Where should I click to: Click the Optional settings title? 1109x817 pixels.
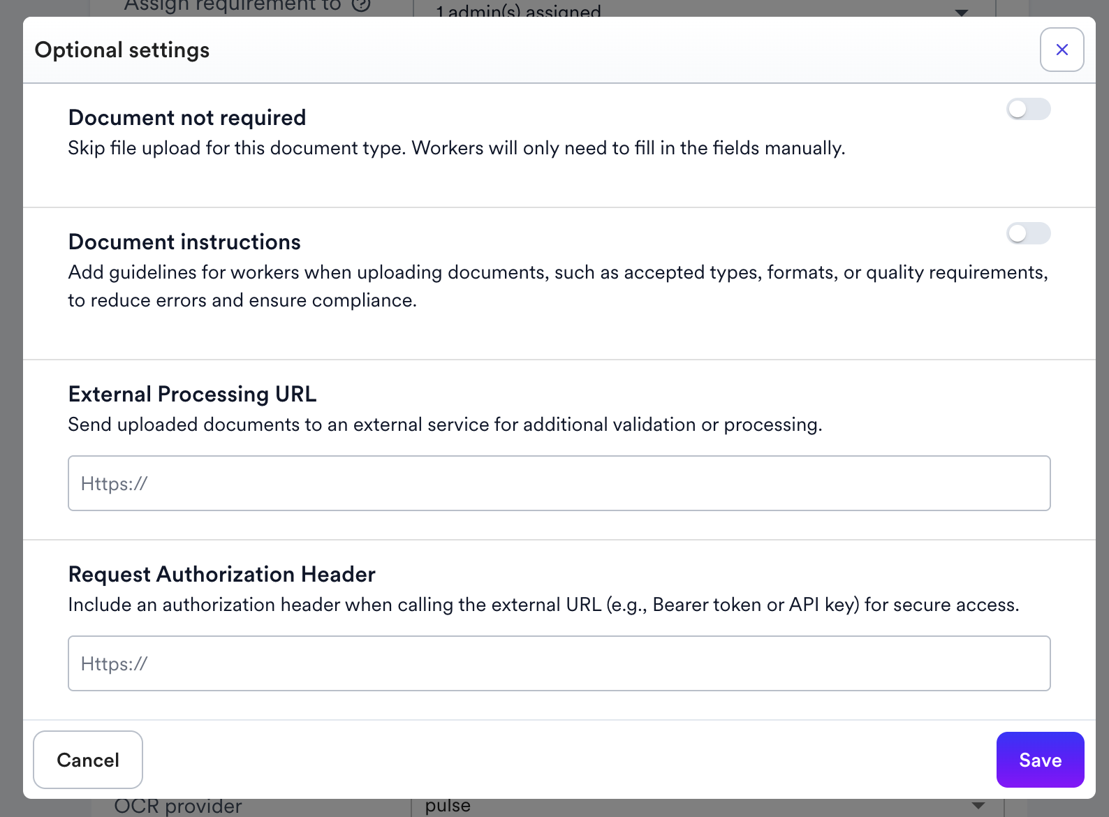(x=122, y=50)
